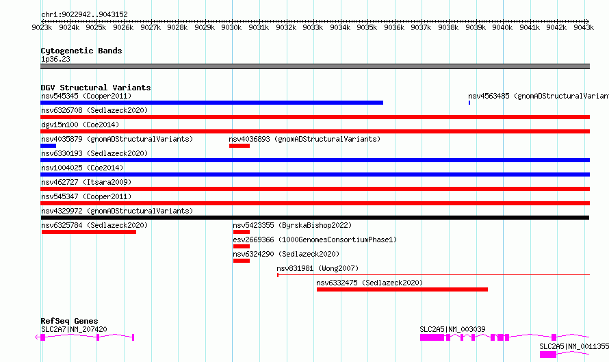
Task: Click the SLC2A7|NM_207420 gene label
Action: click(x=74, y=329)
